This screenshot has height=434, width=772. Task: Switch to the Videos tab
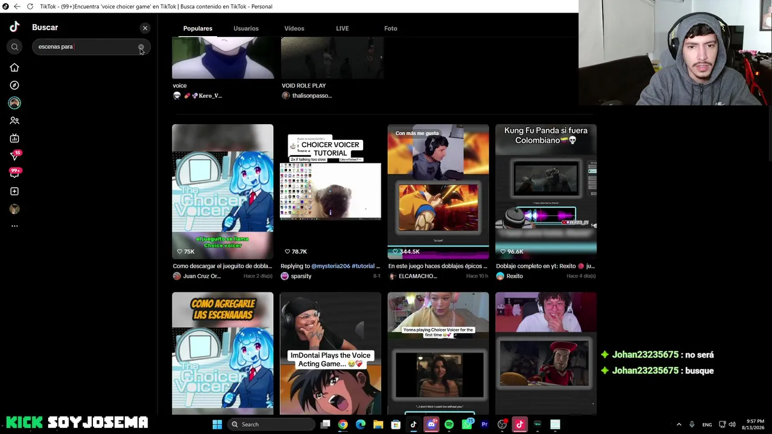click(294, 28)
